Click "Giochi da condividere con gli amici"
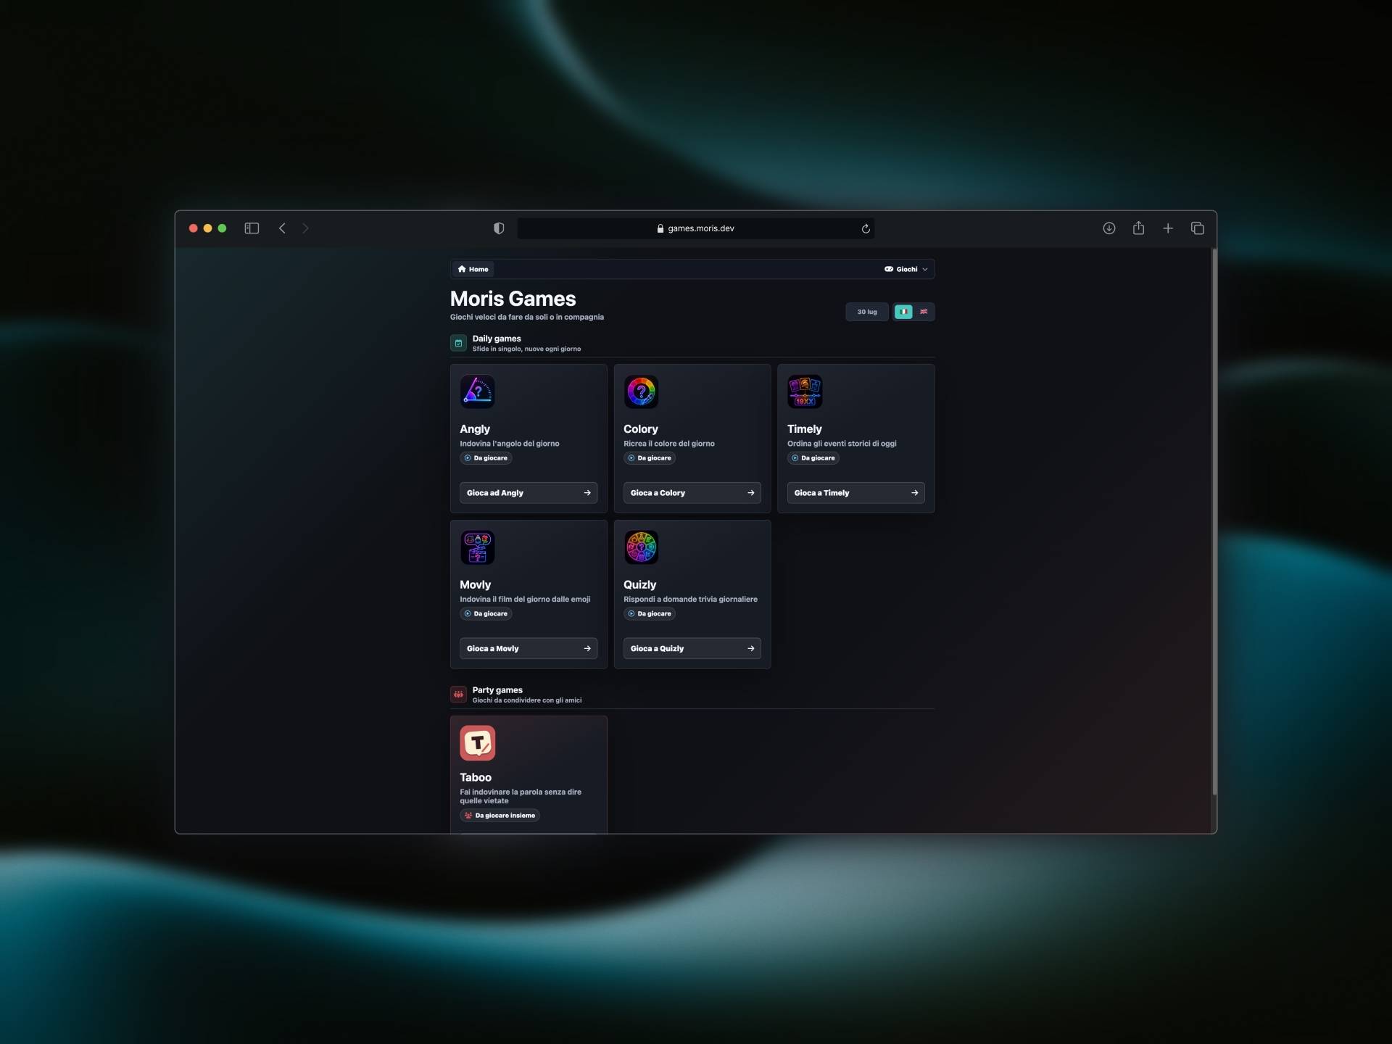 tap(527, 700)
